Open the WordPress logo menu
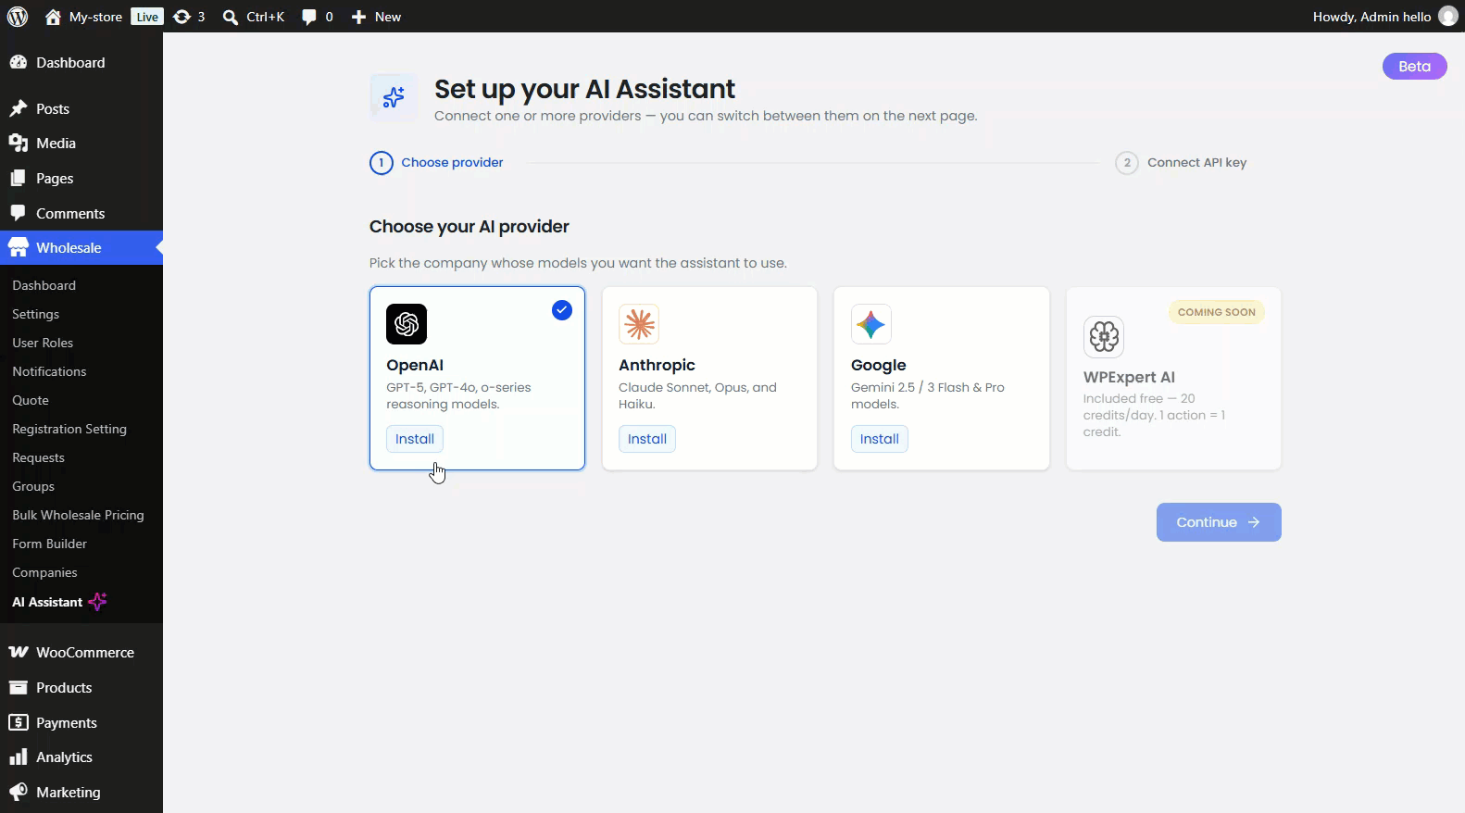 click(x=18, y=17)
